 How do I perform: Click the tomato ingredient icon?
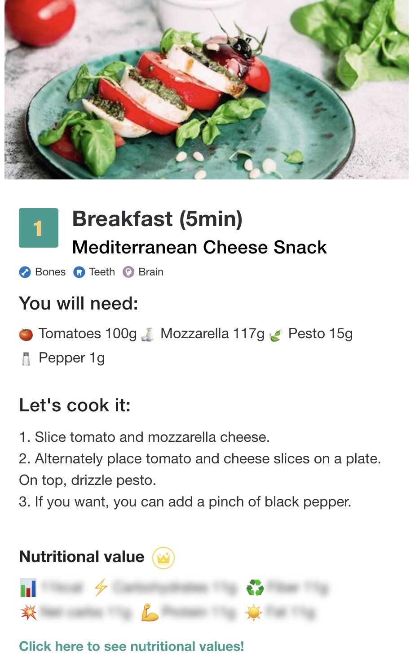[x=26, y=334]
